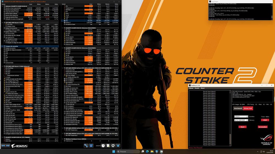Collapse the AMD Ryzen 5 5500 Enhanced group
The width and height of the screenshot is (275, 154).
pos(2,66)
